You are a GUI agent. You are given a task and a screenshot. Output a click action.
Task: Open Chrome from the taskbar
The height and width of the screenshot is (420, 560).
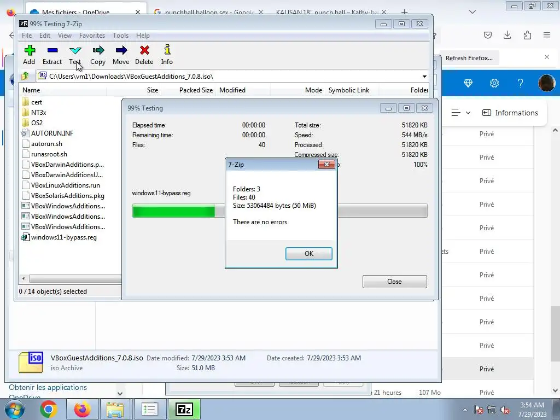(x=49, y=409)
